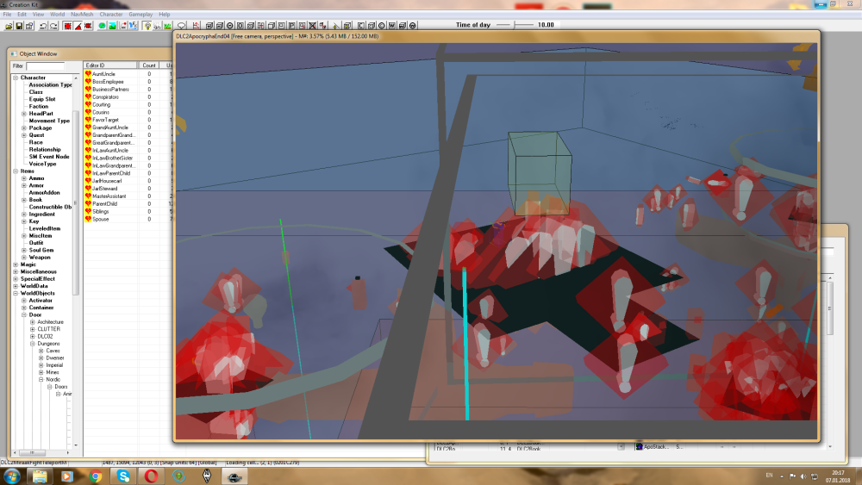Expand the HeadPart tree node

[23, 114]
